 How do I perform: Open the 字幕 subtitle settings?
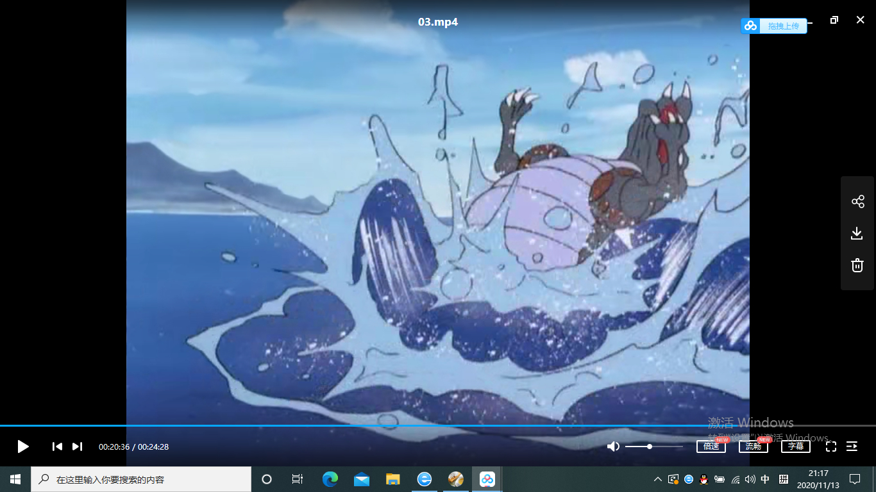coord(796,447)
